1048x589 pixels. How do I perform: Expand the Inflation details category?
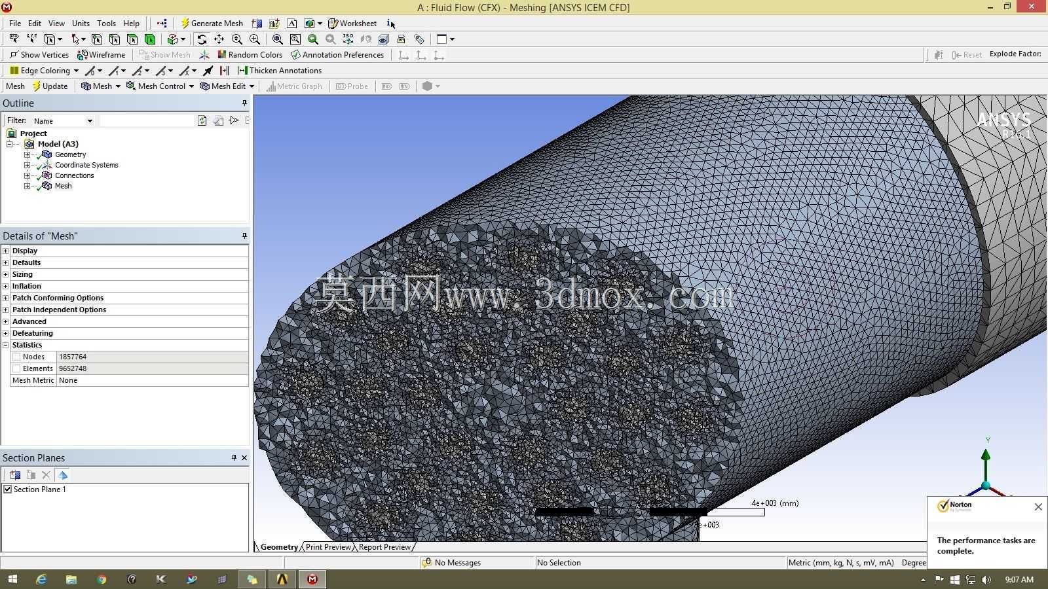(6, 286)
